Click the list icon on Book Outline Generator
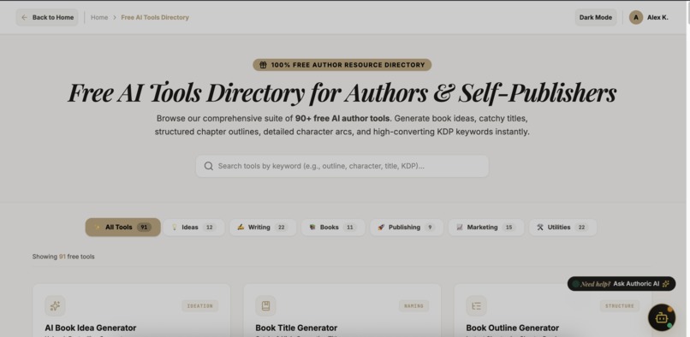Viewport: 690px width, 337px height. pos(477,305)
